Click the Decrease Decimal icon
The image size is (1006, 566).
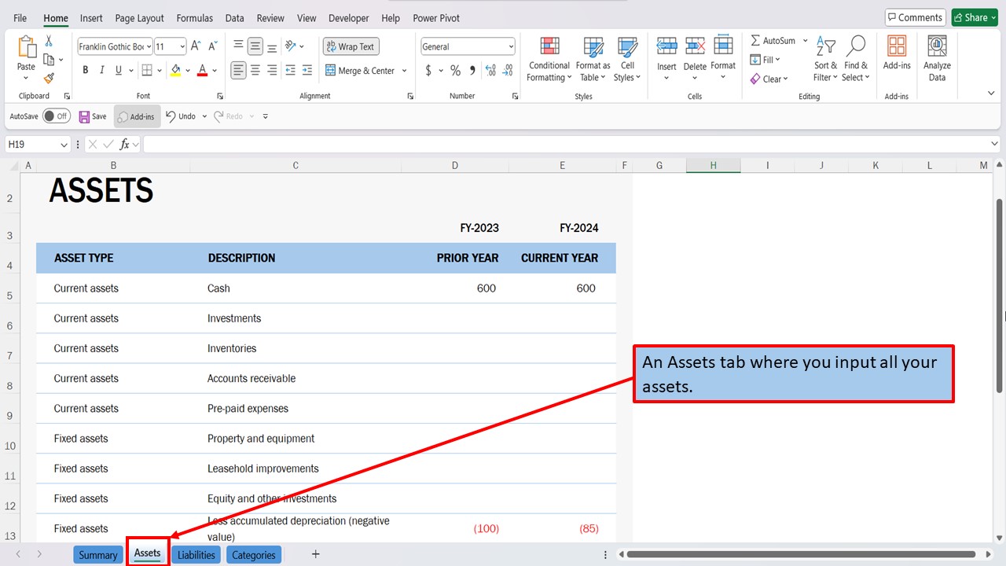509,70
